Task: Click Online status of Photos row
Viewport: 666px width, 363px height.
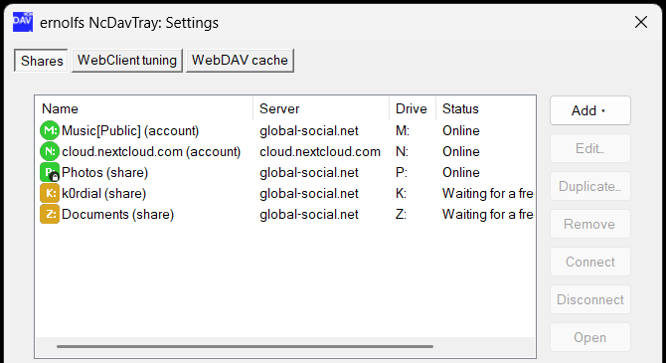Action: point(461,173)
